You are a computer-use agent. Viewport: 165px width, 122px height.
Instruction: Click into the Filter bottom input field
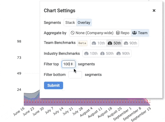(x=75, y=75)
